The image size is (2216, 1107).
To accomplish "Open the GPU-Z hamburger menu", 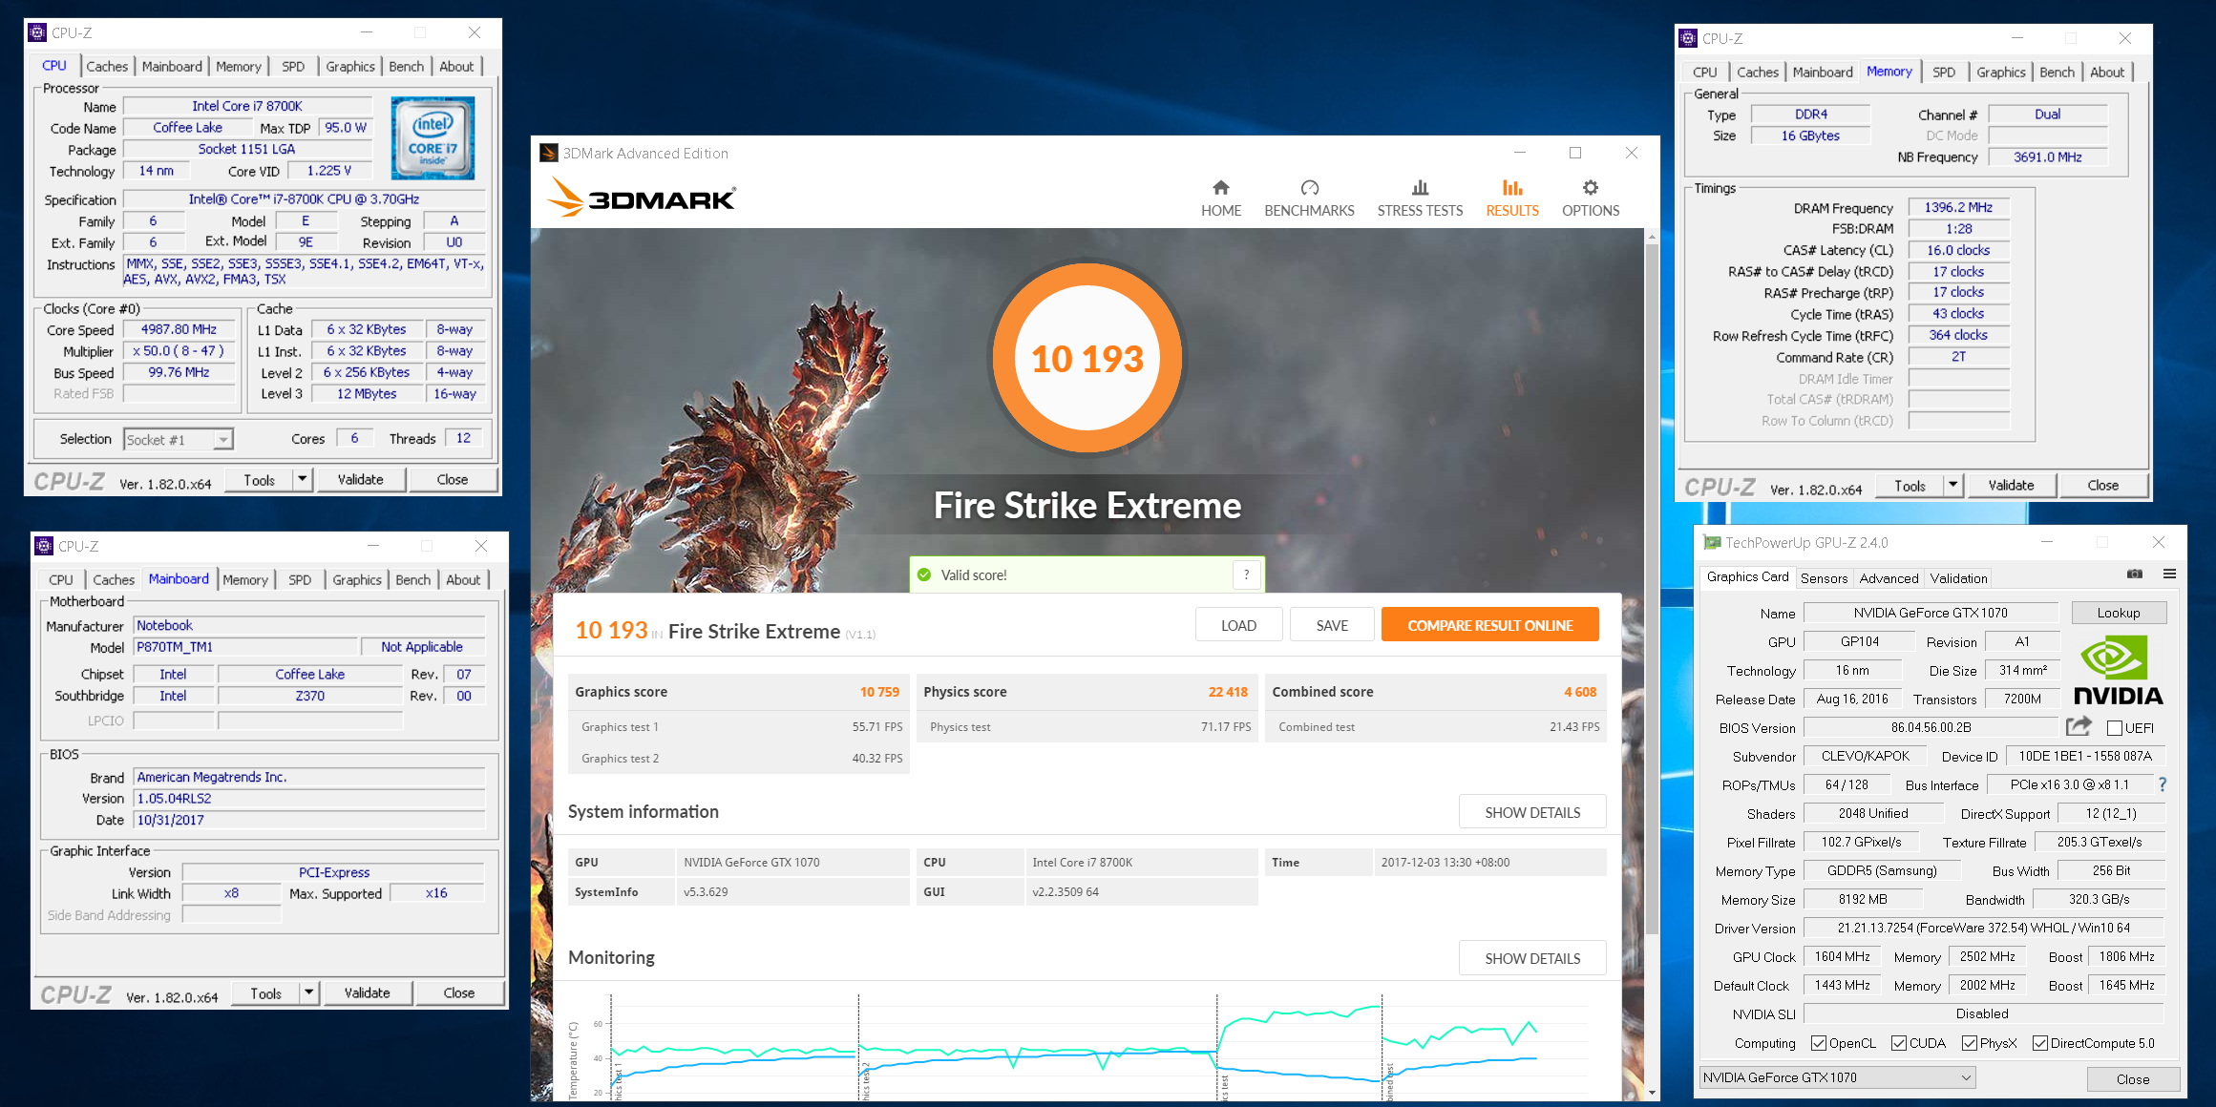I will (2169, 574).
